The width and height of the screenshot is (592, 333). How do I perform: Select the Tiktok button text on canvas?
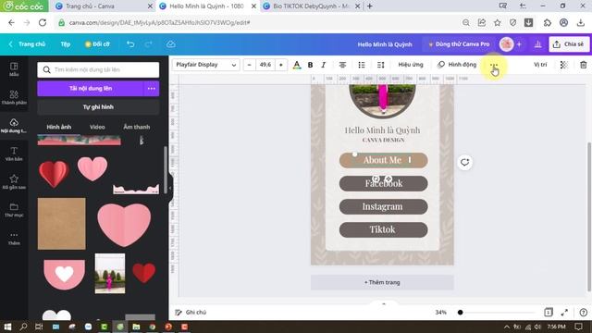[382, 229]
